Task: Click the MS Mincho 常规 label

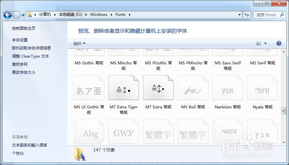Action: point(124,66)
